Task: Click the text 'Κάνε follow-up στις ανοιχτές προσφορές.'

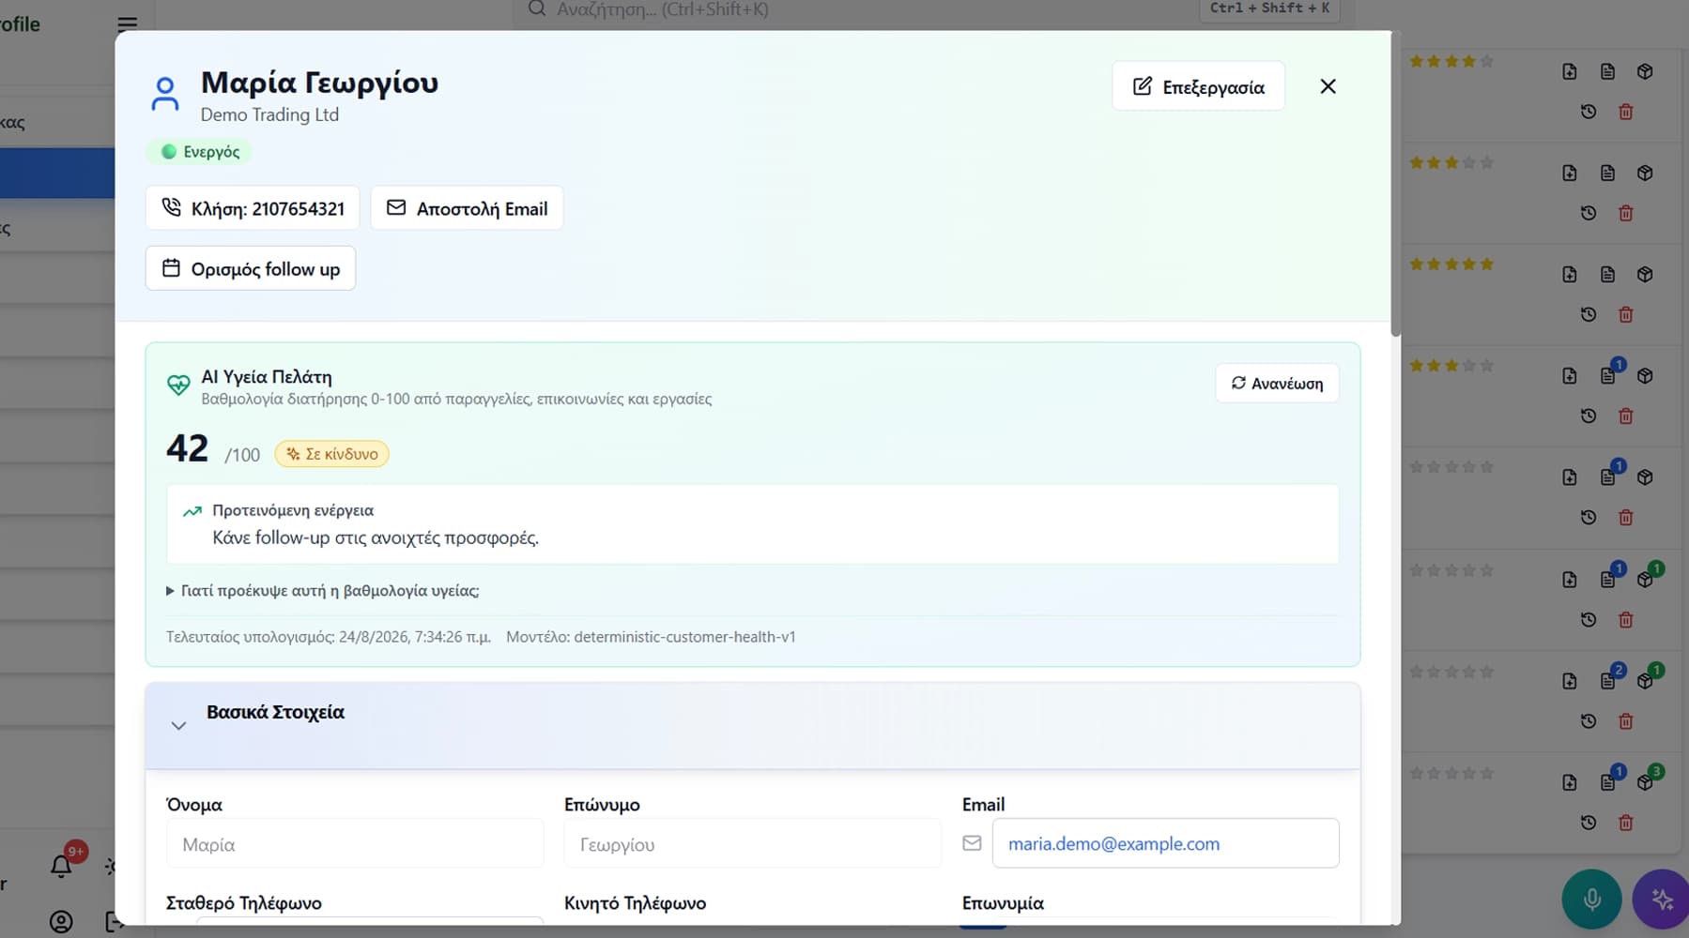Action: [376, 537]
